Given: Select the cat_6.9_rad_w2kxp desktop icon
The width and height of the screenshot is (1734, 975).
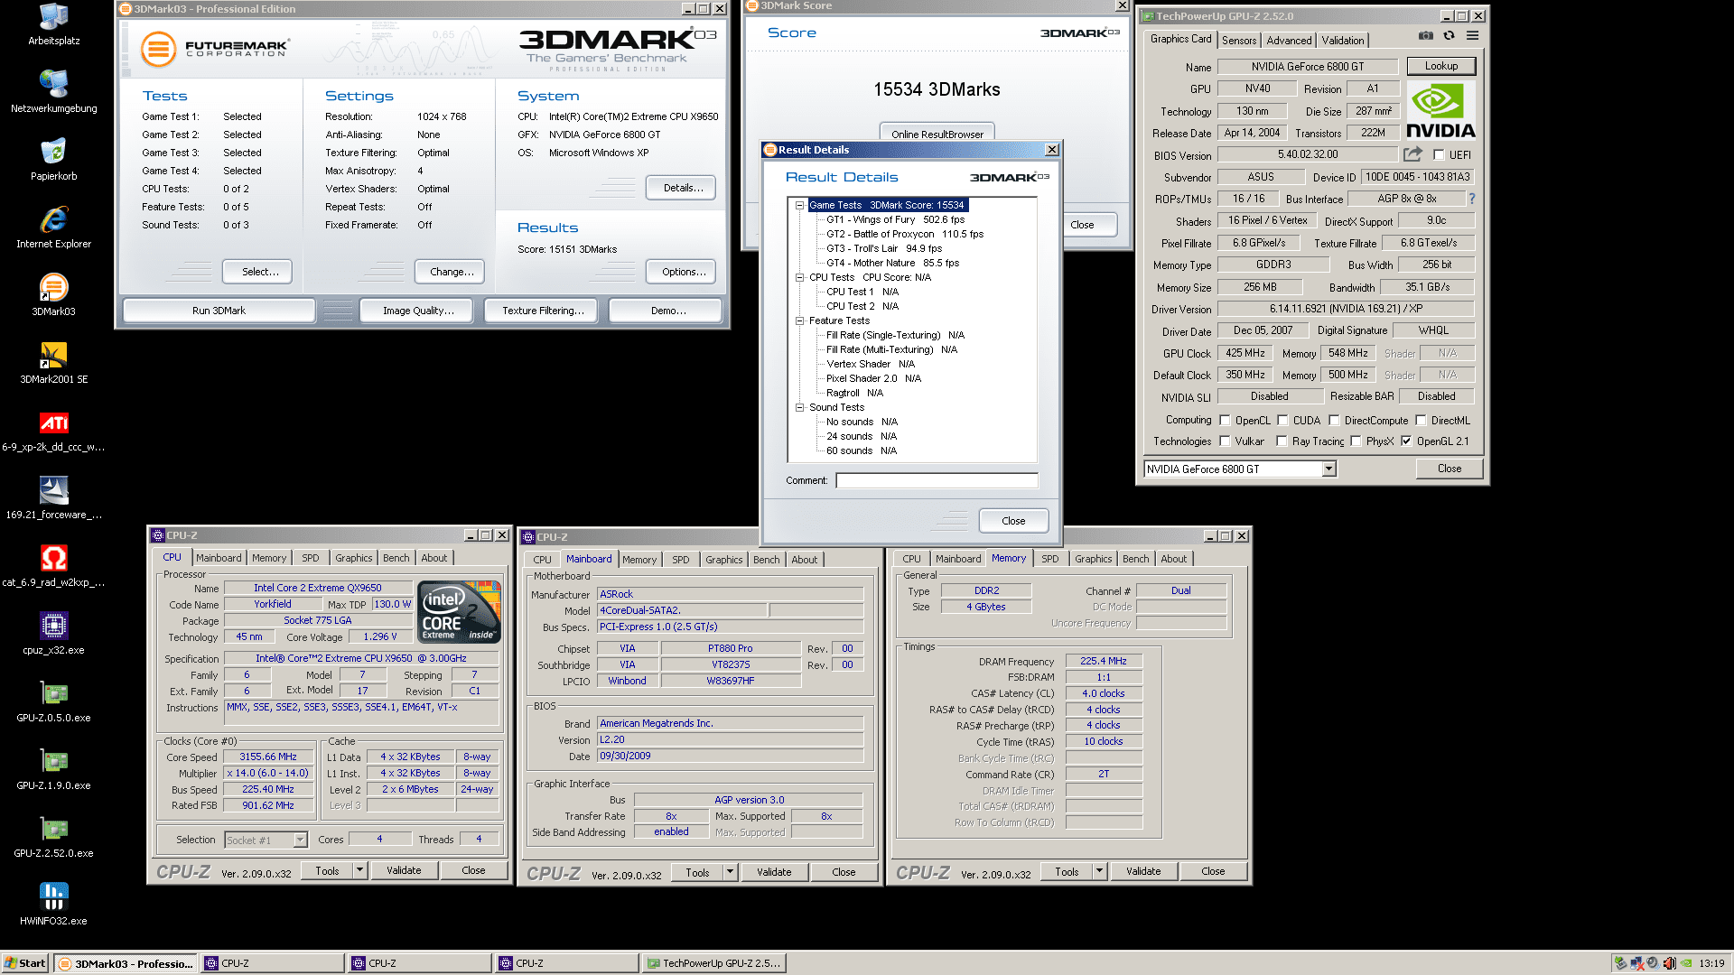Looking at the screenshot, I should [x=54, y=566].
